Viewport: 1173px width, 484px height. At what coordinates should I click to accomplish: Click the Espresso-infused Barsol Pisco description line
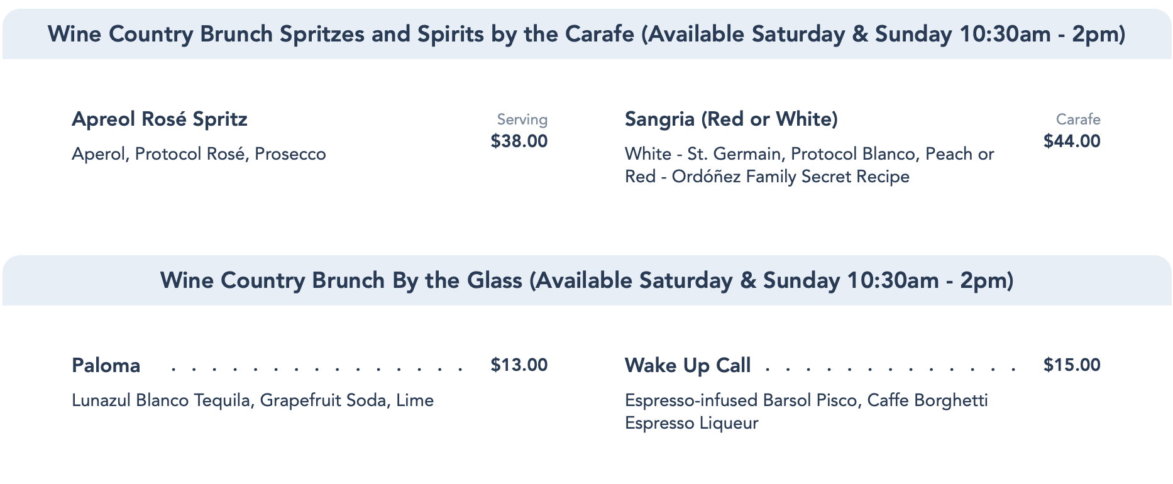point(806,400)
